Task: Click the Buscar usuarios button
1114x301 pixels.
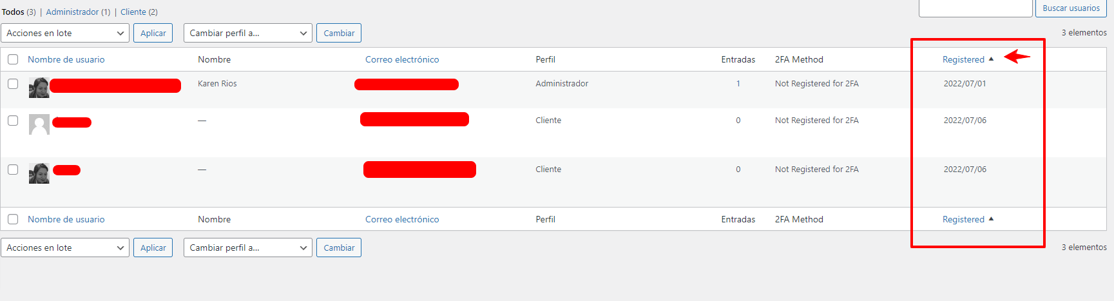Action: point(1071,8)
